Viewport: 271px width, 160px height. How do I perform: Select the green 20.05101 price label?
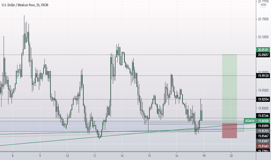[x=263, y=50]
